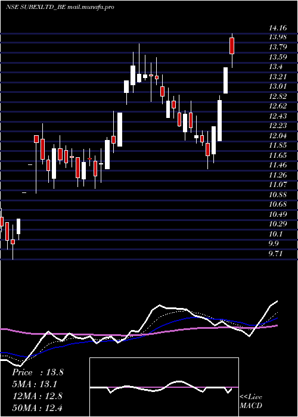The height and width of the screenshot is (417, 298).
Task: Click the 11.65 price axis label
Action: (x=278, y=155)
